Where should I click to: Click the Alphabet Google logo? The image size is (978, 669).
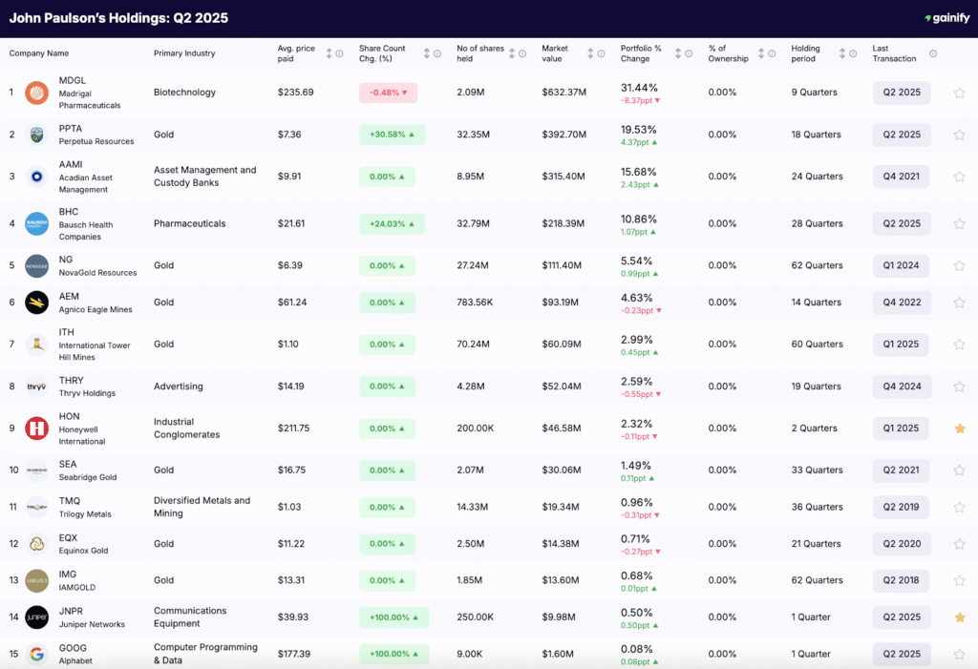click(x=37, y=654)
